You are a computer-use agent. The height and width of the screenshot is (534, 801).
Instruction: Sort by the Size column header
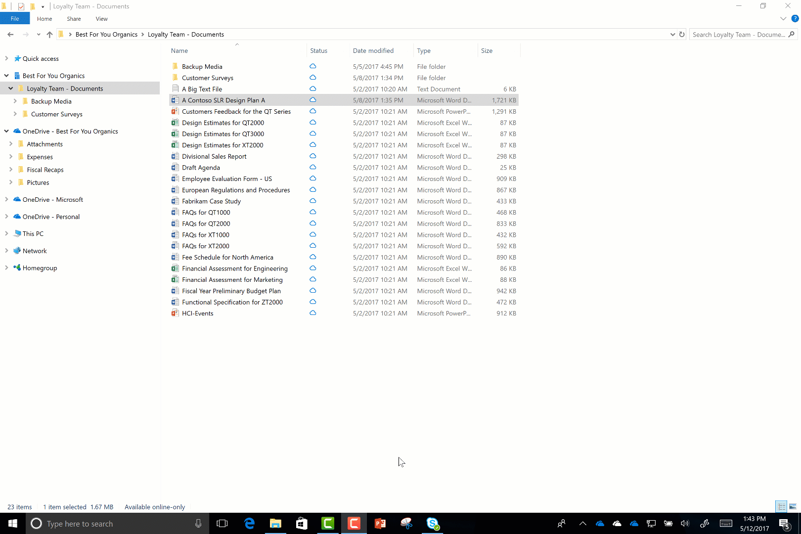pos(487,50)
